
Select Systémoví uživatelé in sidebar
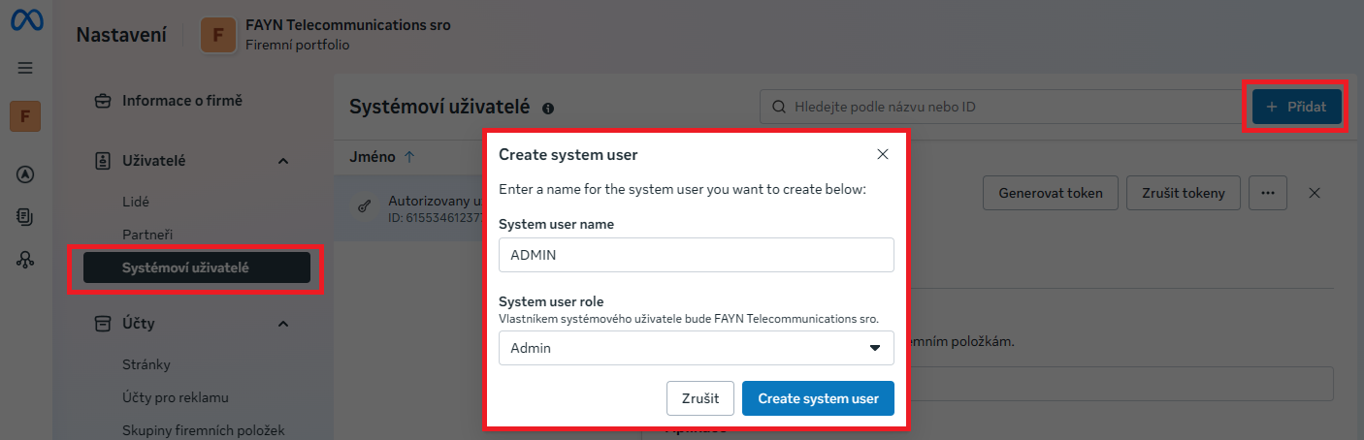[196, 267]
